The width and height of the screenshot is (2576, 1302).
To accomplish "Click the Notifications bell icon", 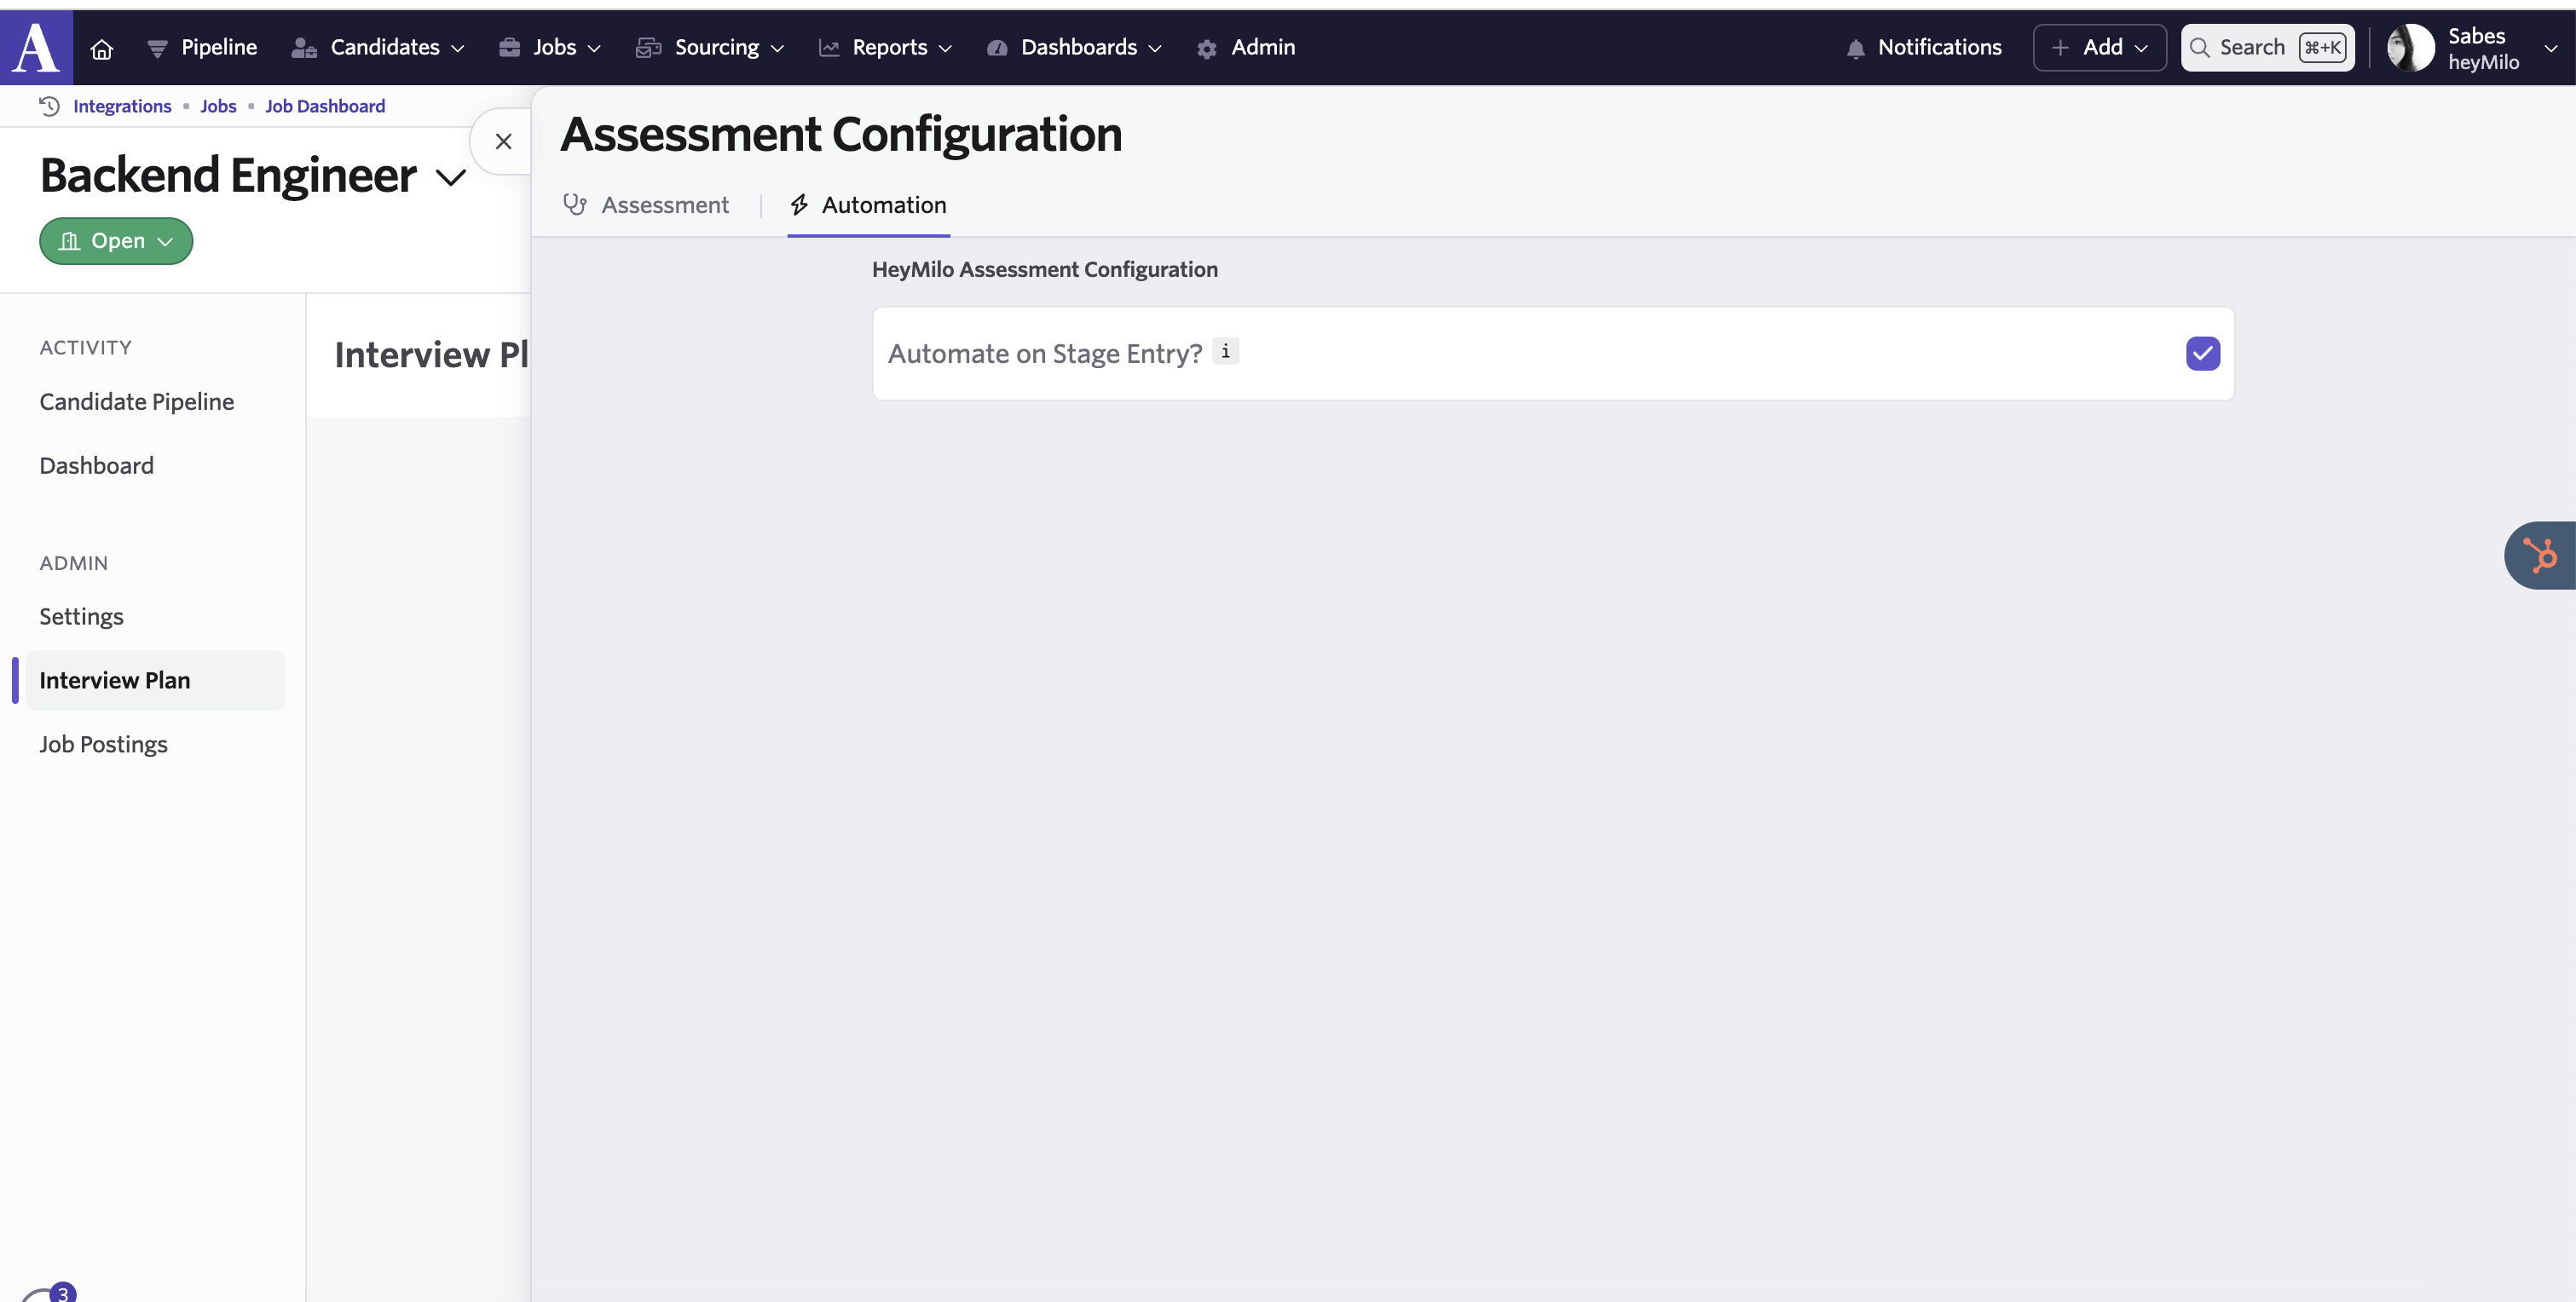I will coord(1855,48).
